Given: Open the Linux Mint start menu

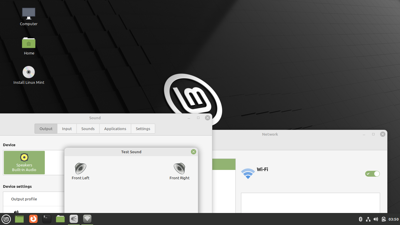Looking at the screenshot, I should click(6, 219).
